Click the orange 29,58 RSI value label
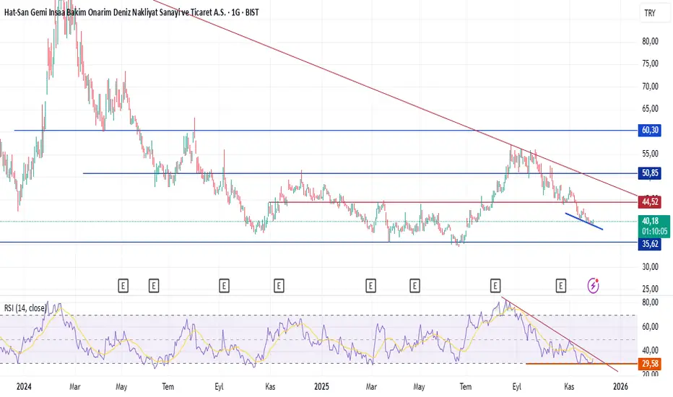The width and height of the screenshot is (673, 397). [650, 364]
